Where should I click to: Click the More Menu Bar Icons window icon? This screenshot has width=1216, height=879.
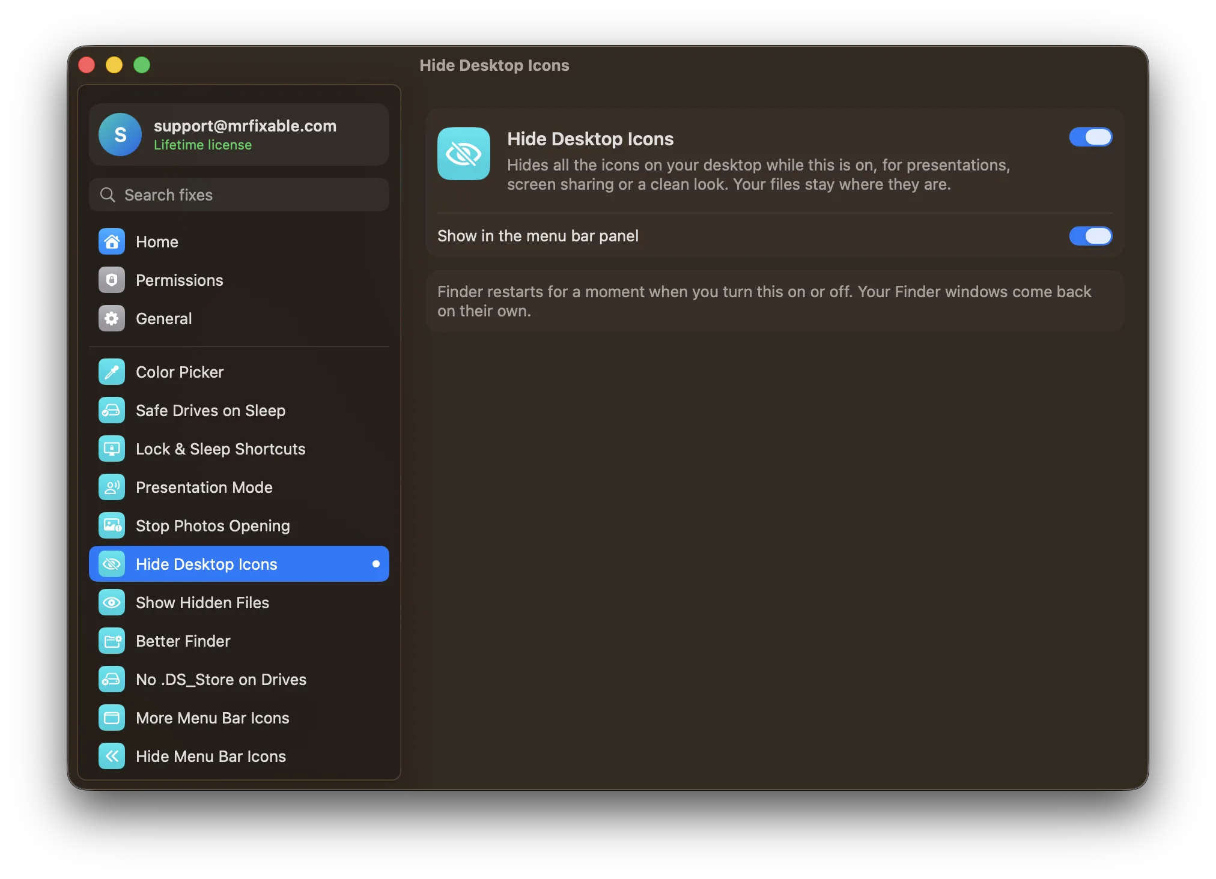[x=112, y=717]
